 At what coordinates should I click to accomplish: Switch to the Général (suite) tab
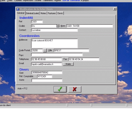coord(33,13)
